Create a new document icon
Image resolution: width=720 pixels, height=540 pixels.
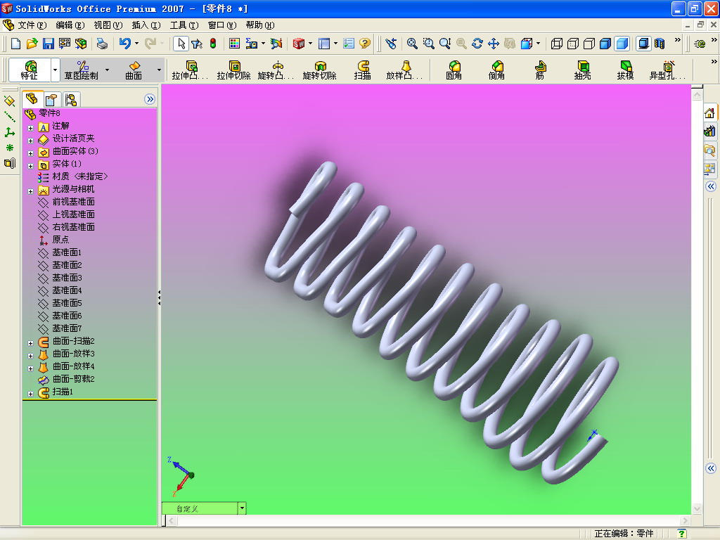click(x=15, y=44)
